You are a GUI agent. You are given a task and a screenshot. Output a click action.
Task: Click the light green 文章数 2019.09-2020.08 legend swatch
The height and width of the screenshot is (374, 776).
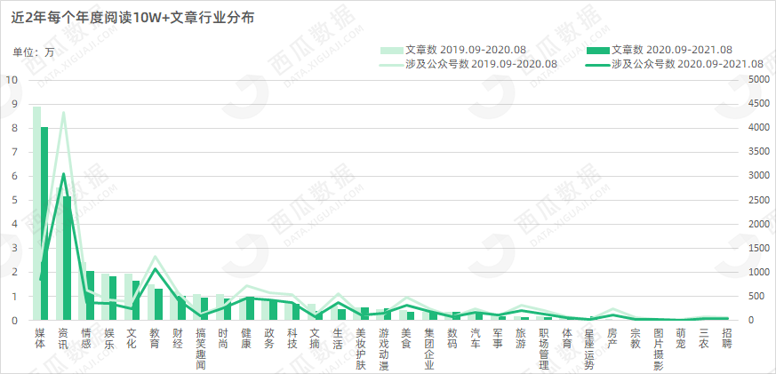pos(391,50)
